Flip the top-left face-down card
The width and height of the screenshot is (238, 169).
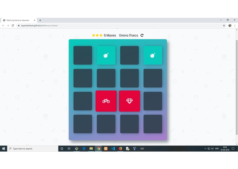[83, 55]
